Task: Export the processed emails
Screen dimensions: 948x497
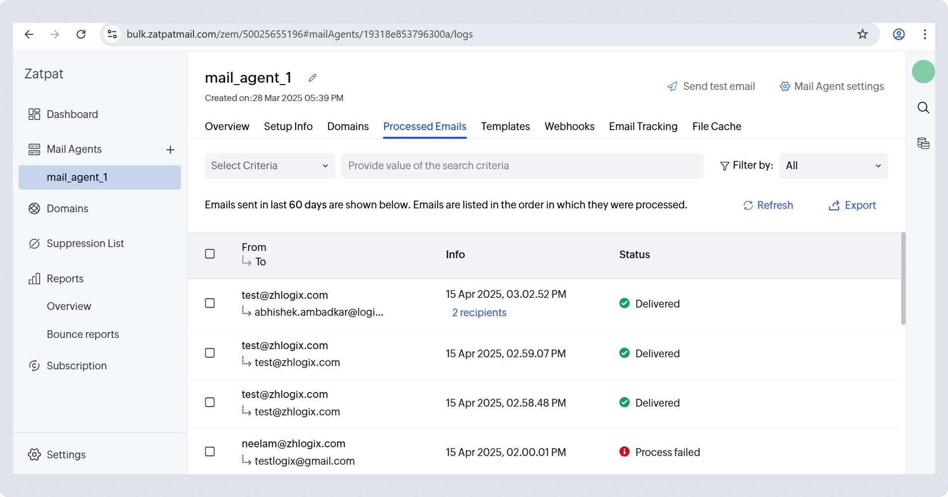Action: pos(852,205)
